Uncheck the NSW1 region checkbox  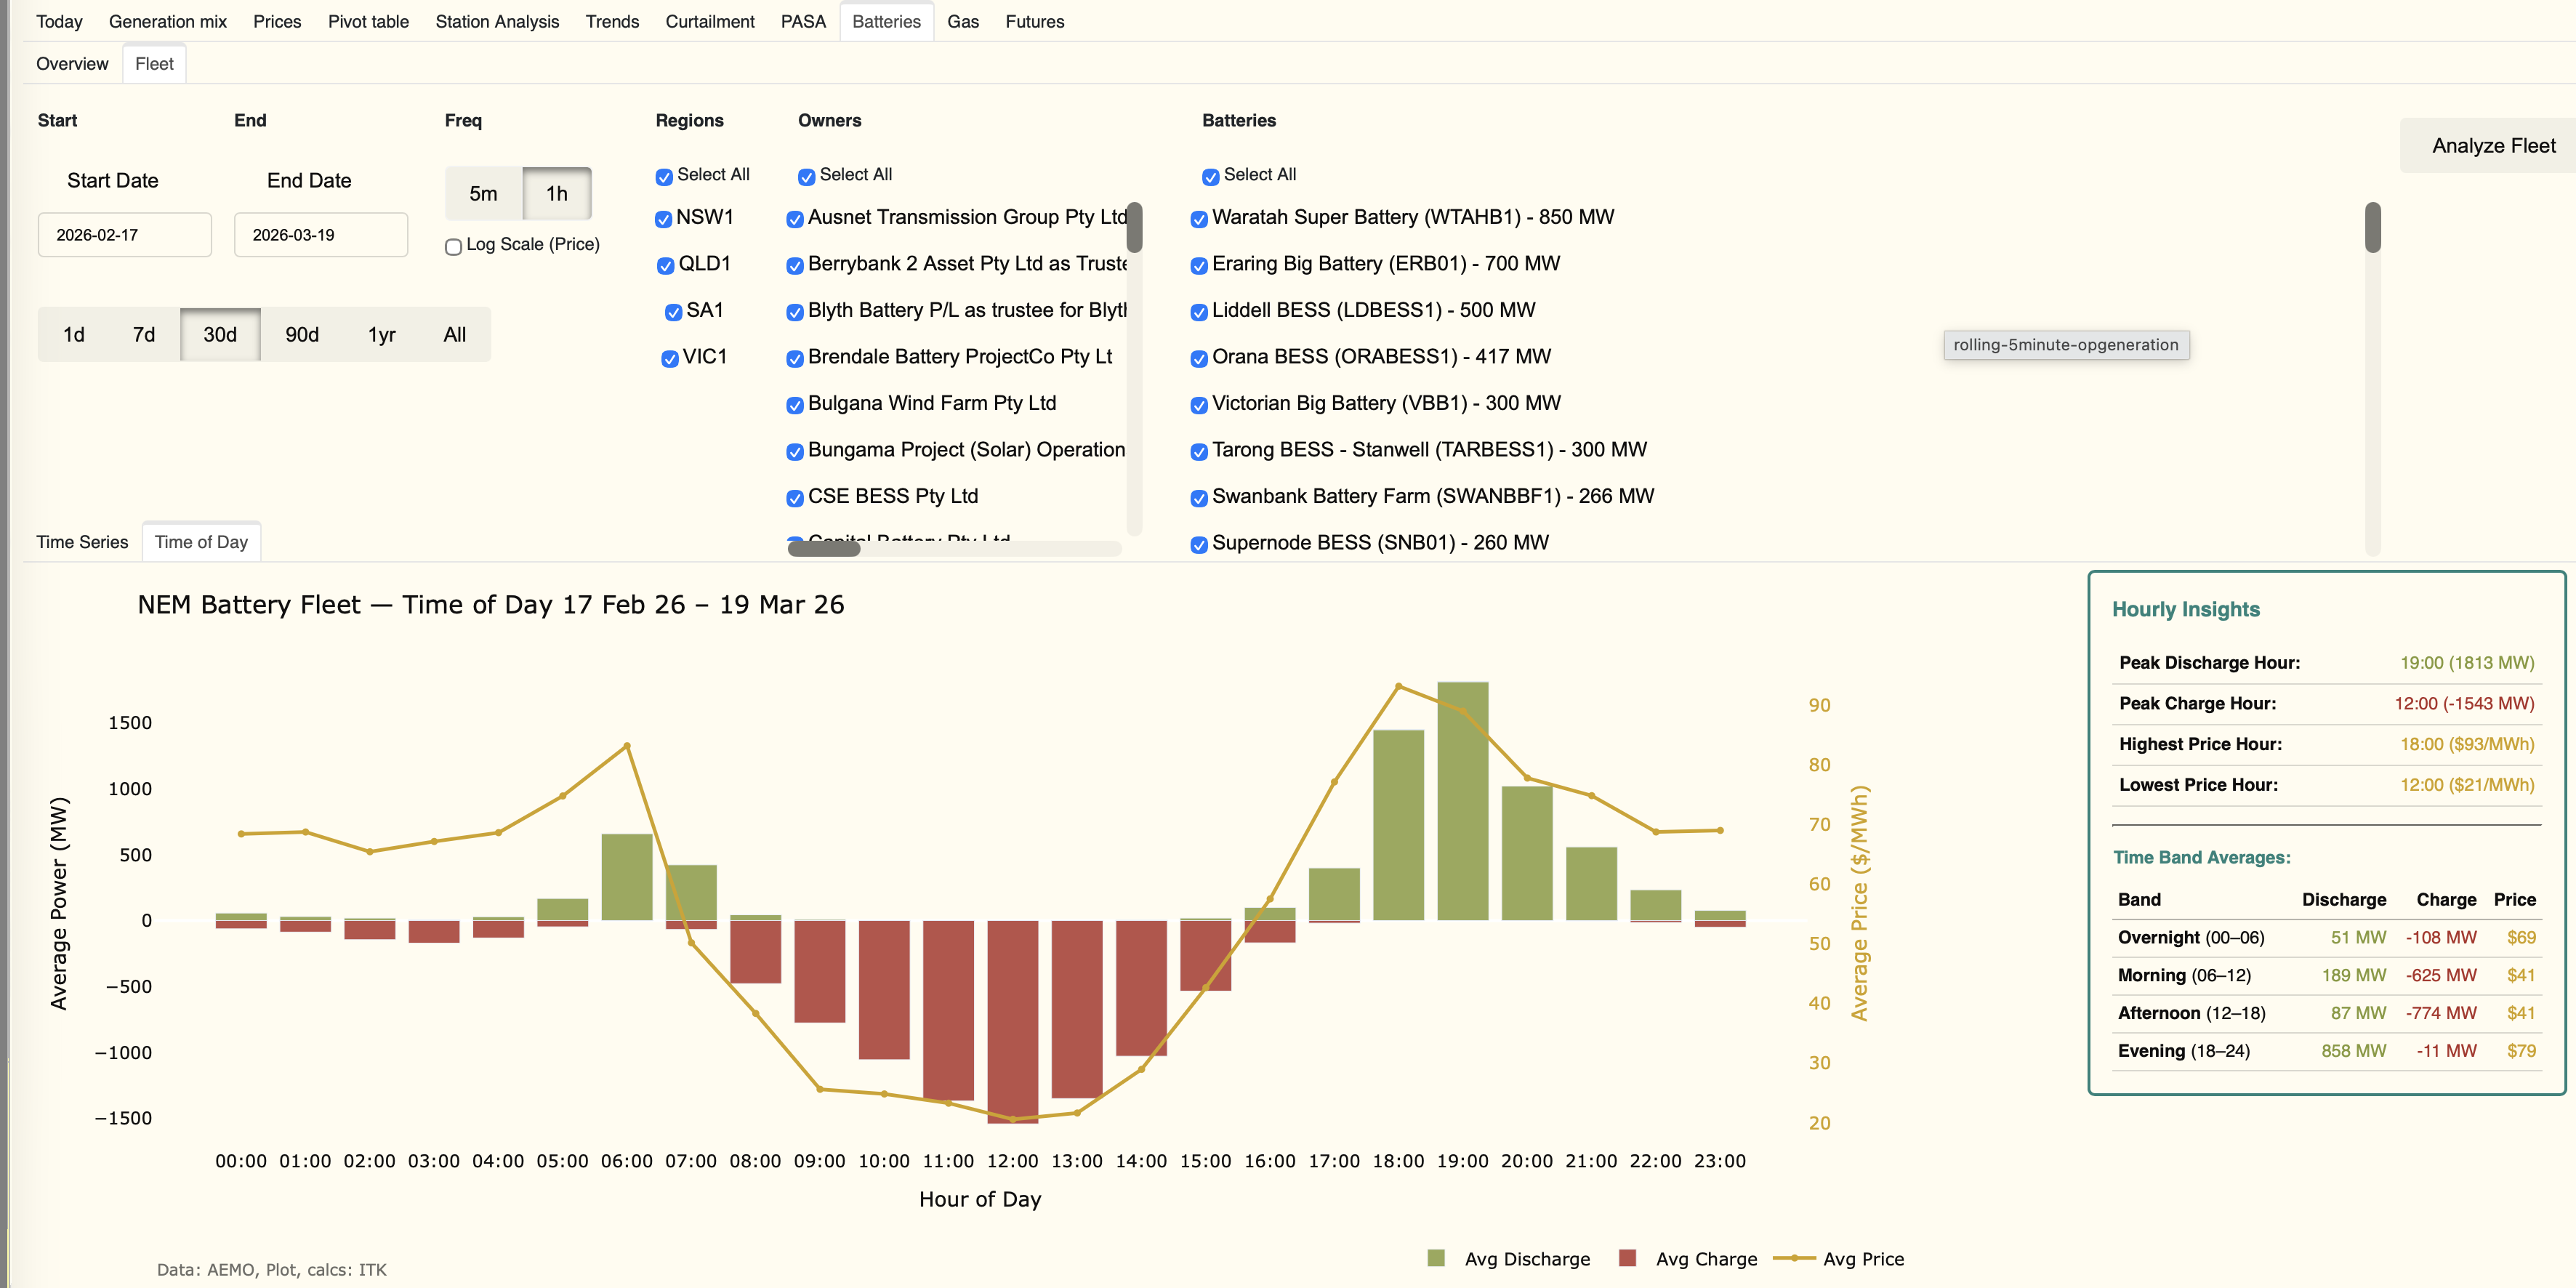[663, 219]
